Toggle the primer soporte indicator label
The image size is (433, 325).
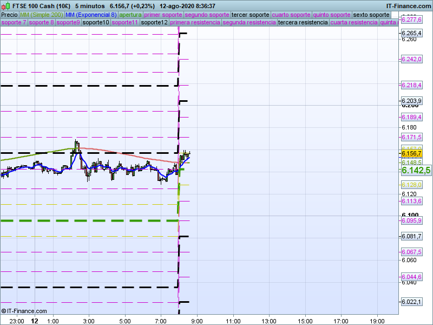[x=163, y=15]
